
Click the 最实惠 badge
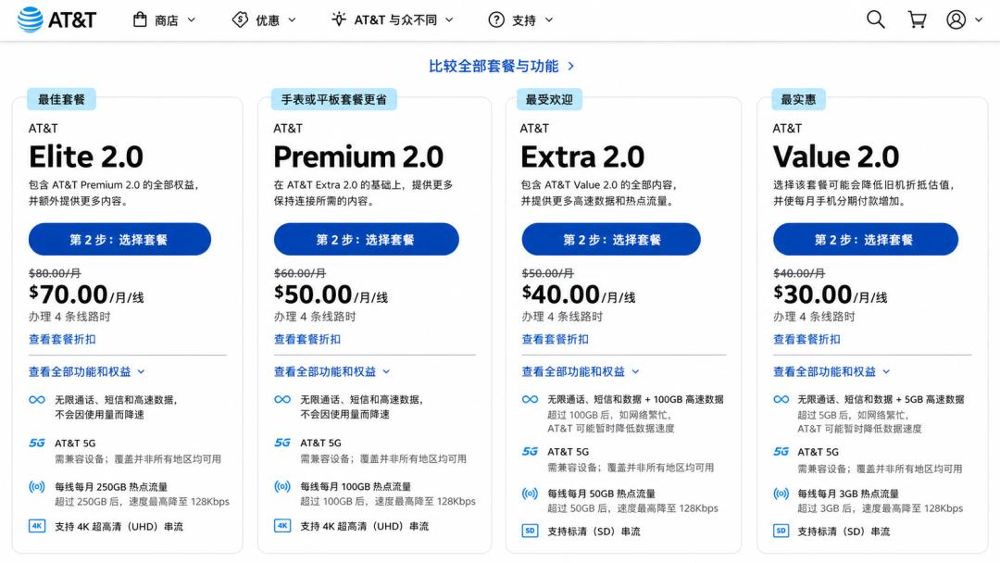tap(798, 99)
